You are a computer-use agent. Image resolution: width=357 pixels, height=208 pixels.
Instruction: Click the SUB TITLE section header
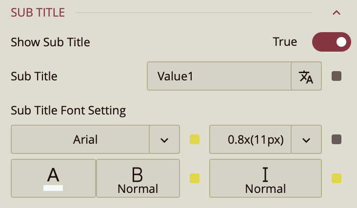pyautogui.click(x=38, y=13)
